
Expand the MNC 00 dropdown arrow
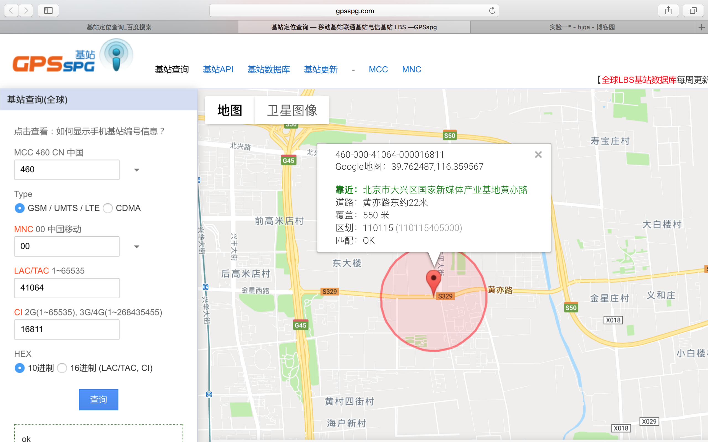click(x=136, y=247)
